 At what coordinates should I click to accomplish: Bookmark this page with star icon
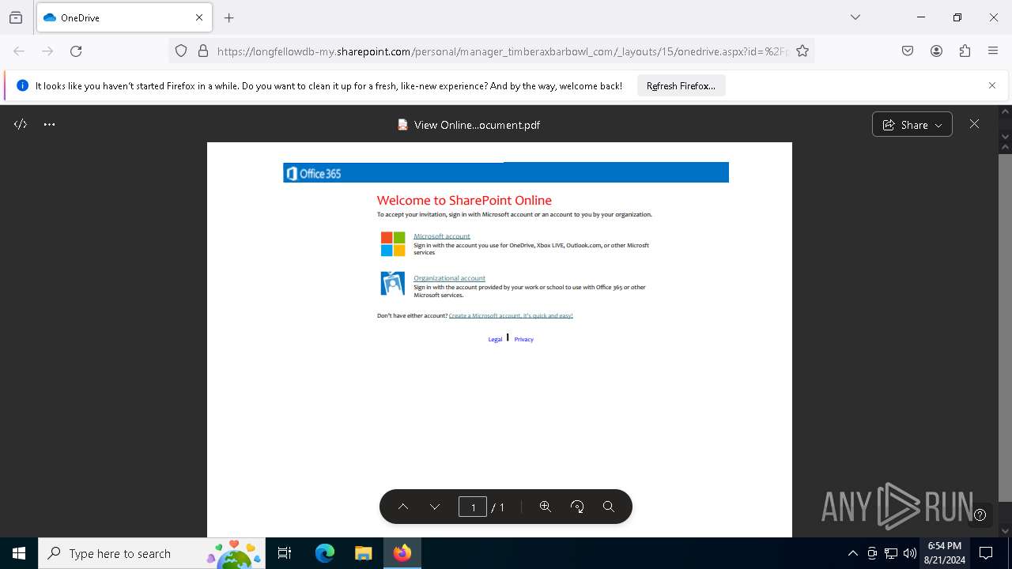tap(802, 51)
